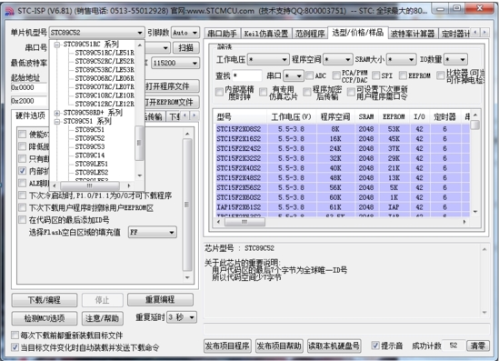The width and height of the screenshot is (499, 361).
Task: Expand the STC89C58RD+ 系列 tree node
Action: pos(57,113)
